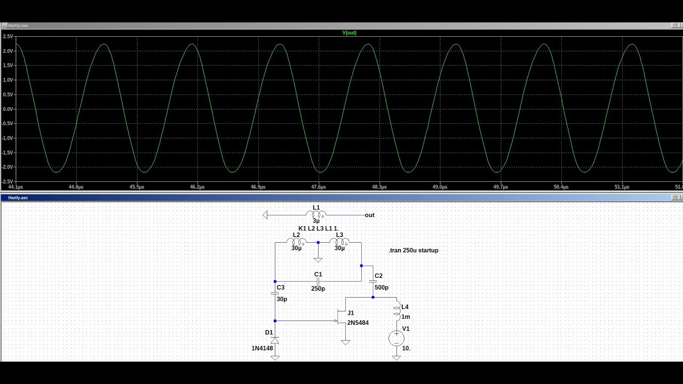Click the '30p' value of C3

click(282, 299)
